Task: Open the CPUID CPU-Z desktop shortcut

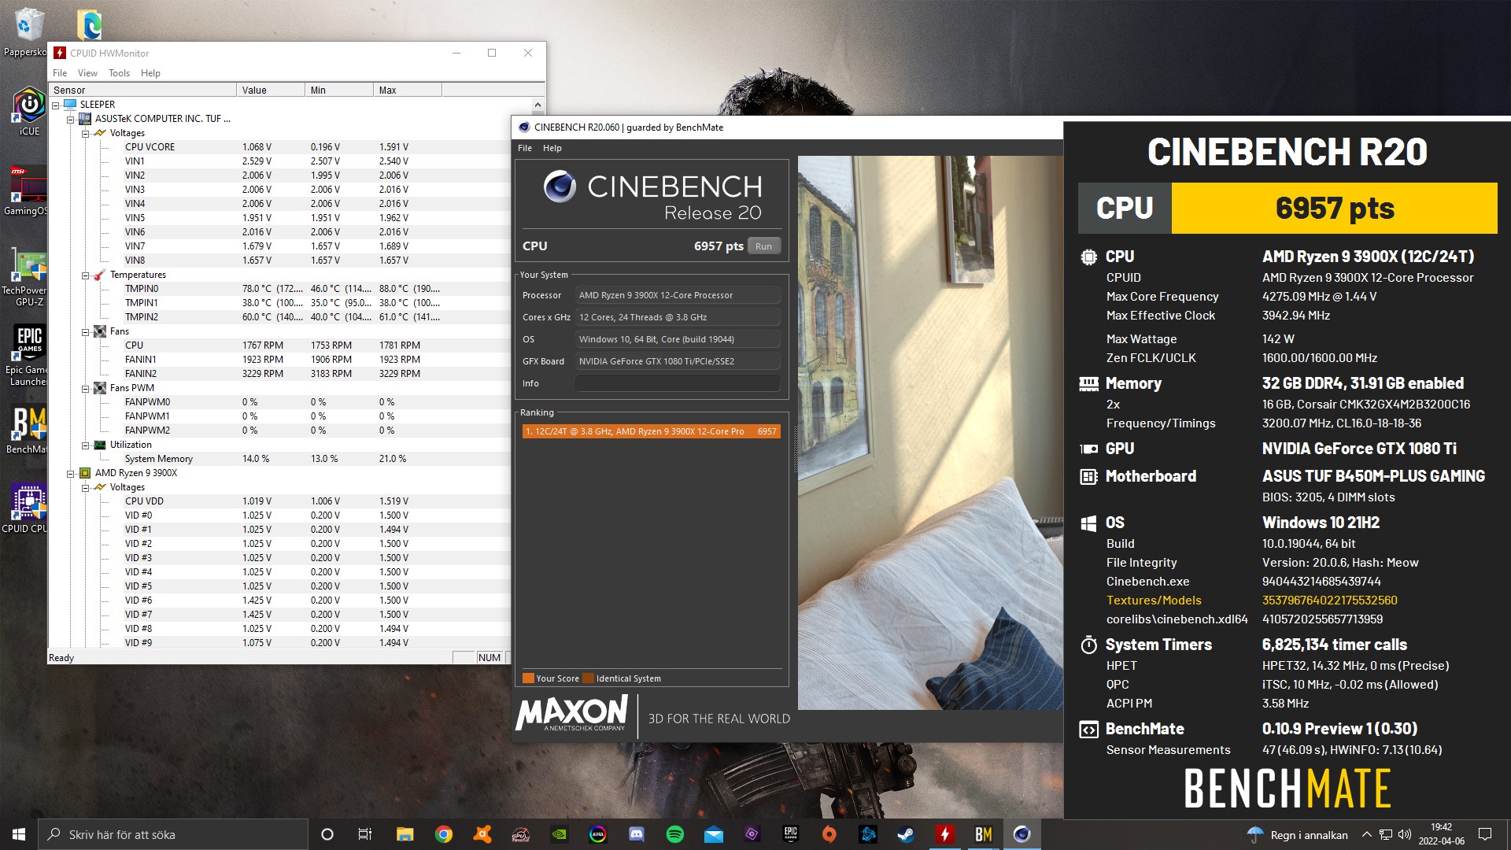Action: [x=25, y=509]
